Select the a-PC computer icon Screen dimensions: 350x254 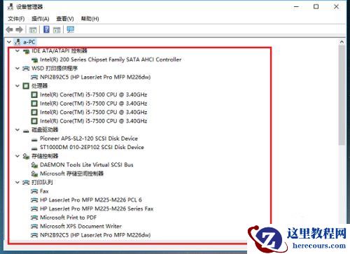pyautogui.click(x=17, y=42)
